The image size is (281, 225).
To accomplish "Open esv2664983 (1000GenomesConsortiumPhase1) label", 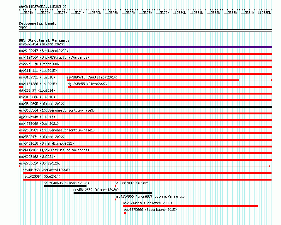I will 57,130.
